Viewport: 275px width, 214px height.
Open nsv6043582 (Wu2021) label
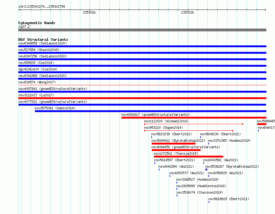[x=221, y=160]
